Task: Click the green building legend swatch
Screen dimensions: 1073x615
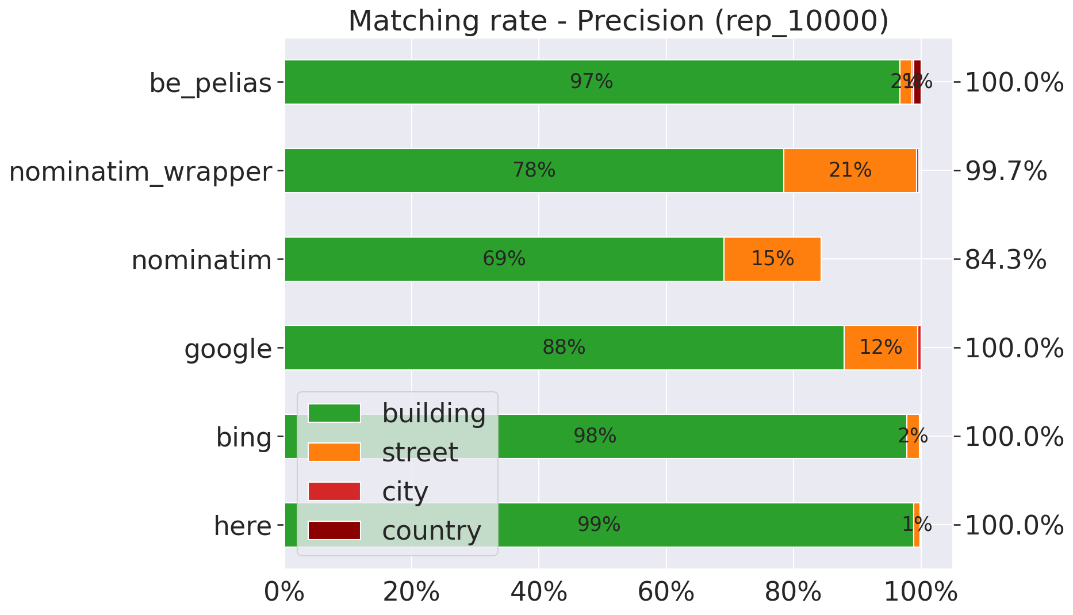Action: click(x=334, y=413)
